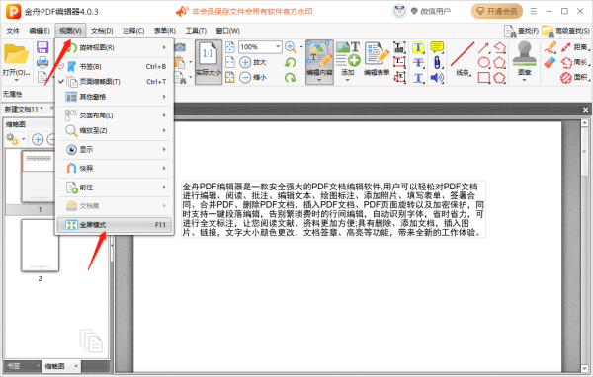Click the document text paragraph block

click(333, 209)
